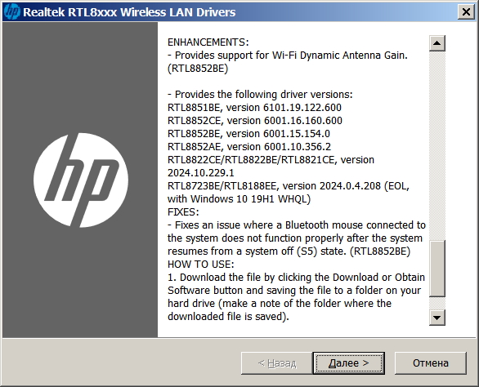This screenshot has height=387, width=479.
Task: Click the RTL8852AE version 6001.10.356.2 line
Action: (x=249, y=147)
